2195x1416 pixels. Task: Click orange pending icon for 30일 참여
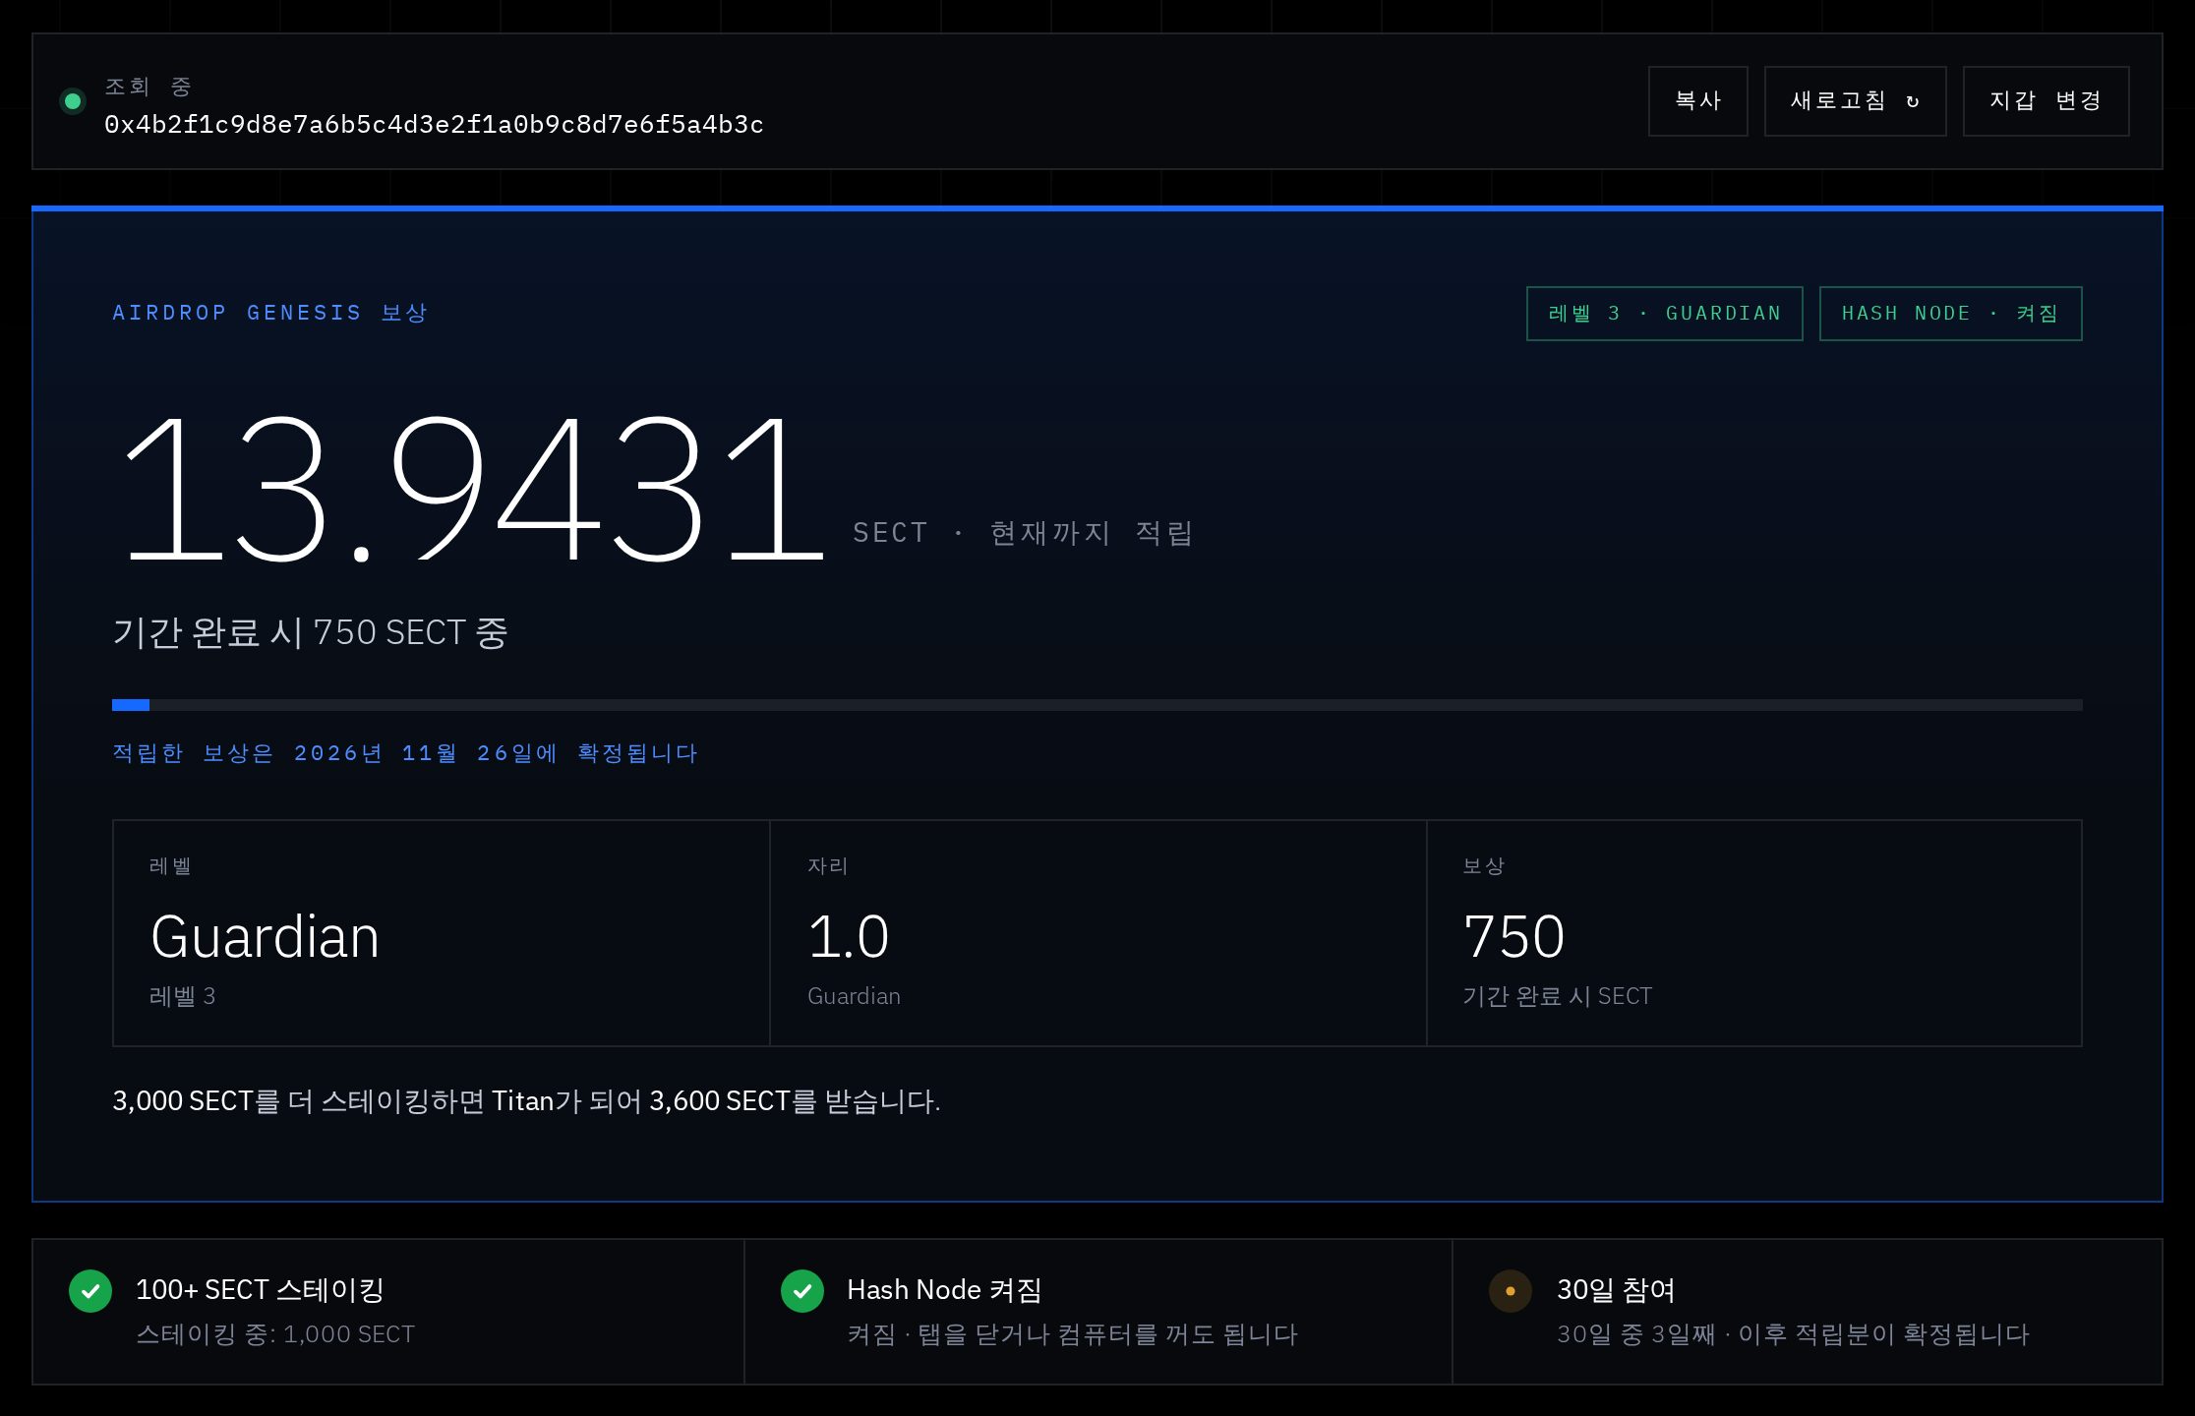(1511, 1291)
